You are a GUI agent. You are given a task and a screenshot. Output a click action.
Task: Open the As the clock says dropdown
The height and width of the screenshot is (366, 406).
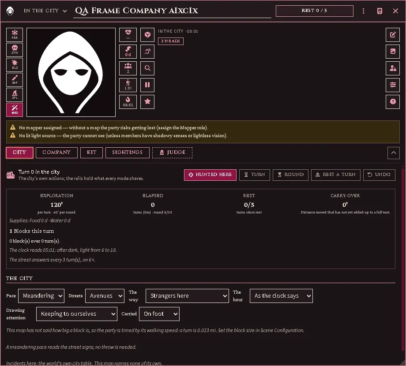coord(281,295)
